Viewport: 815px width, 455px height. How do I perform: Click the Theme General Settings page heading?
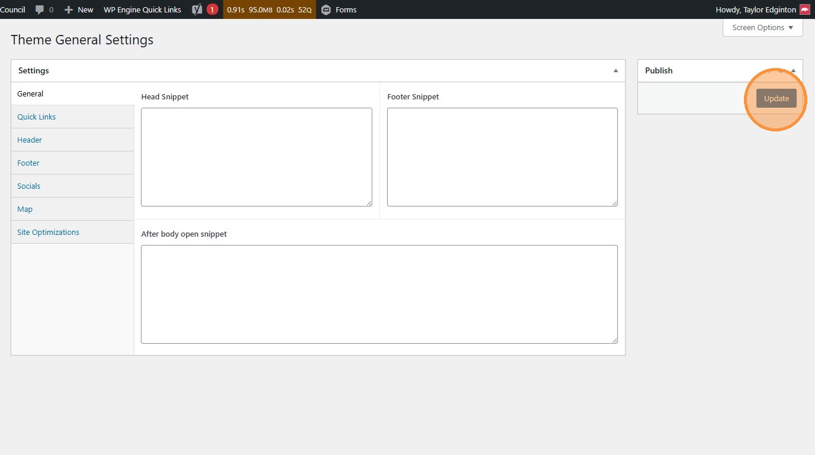coord(82,40)
